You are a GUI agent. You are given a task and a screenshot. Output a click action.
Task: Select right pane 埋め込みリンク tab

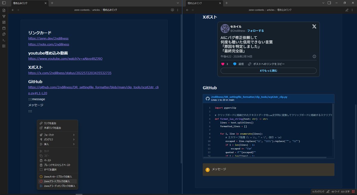point(204,3)
